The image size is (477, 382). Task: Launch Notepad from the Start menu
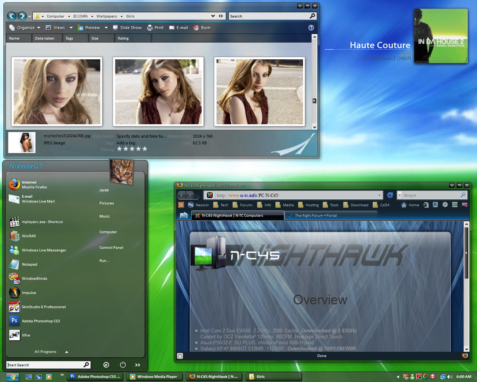point(23,264)
